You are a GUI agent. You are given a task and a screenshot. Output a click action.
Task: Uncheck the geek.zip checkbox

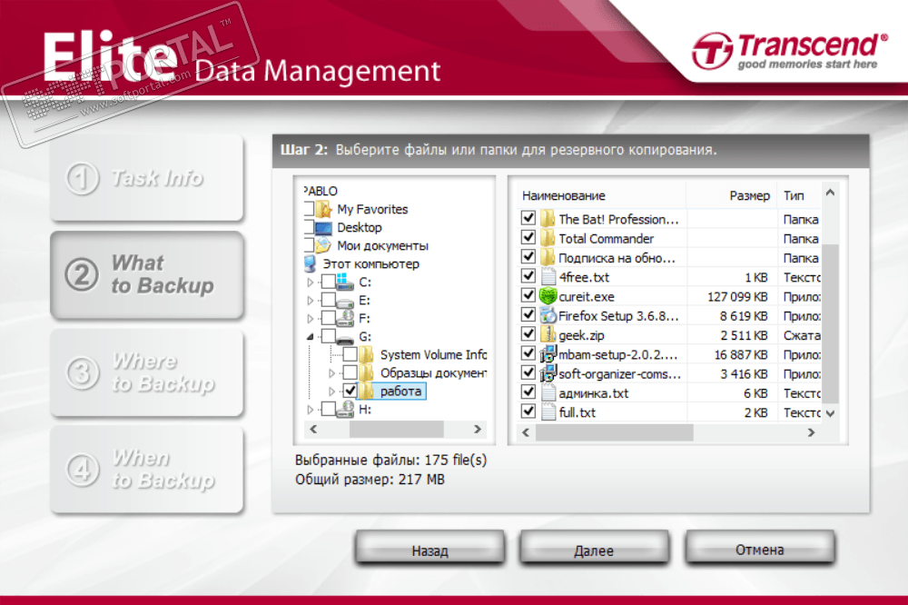528,333
